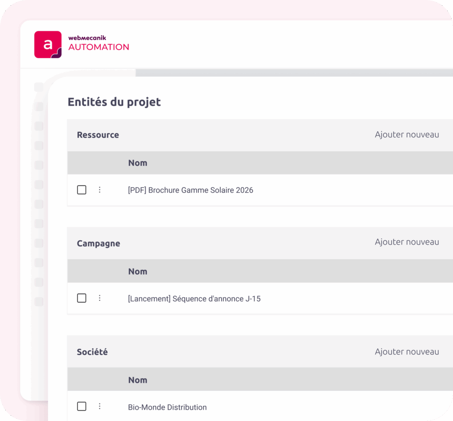Open the actions menu for Séquence d'annonce J-15
The width and height of the screenshot is (453, 421).
(100, 298)
